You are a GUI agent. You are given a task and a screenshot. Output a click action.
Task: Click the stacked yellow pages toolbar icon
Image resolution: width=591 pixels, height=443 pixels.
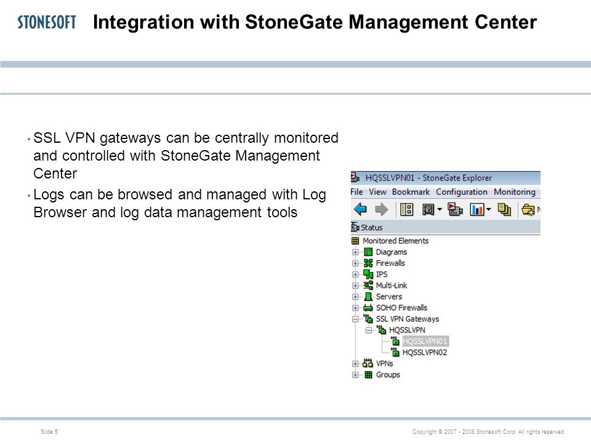(x=504, y=209)
